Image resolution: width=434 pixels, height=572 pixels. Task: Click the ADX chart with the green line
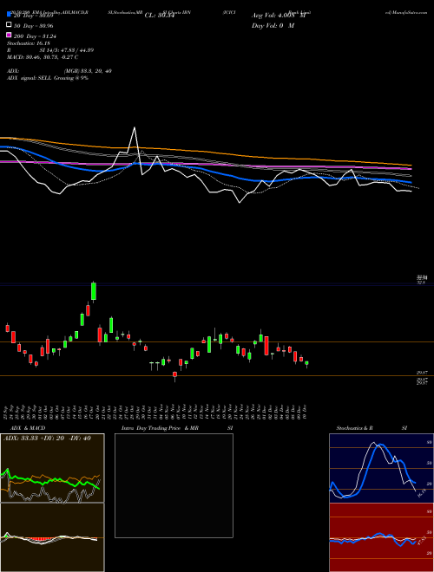[x=52, y=468]
